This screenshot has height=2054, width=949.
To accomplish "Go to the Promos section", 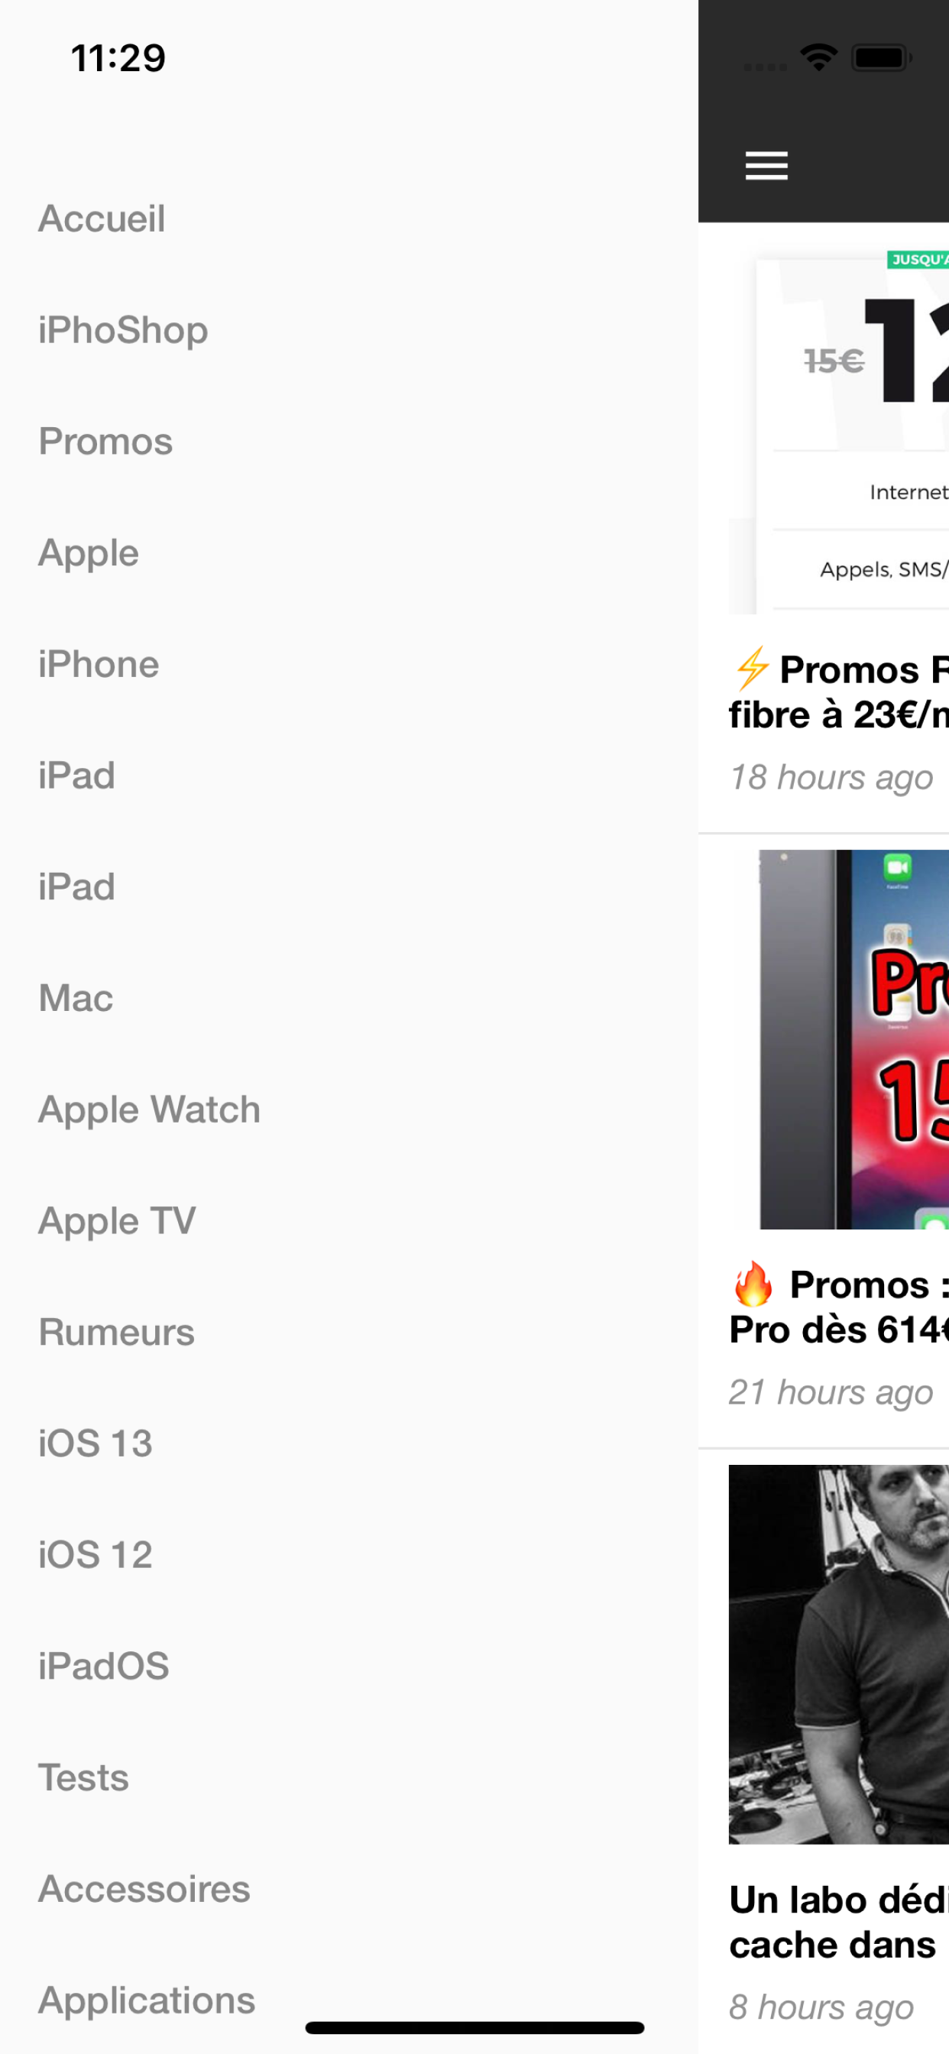I will (105, 441).
